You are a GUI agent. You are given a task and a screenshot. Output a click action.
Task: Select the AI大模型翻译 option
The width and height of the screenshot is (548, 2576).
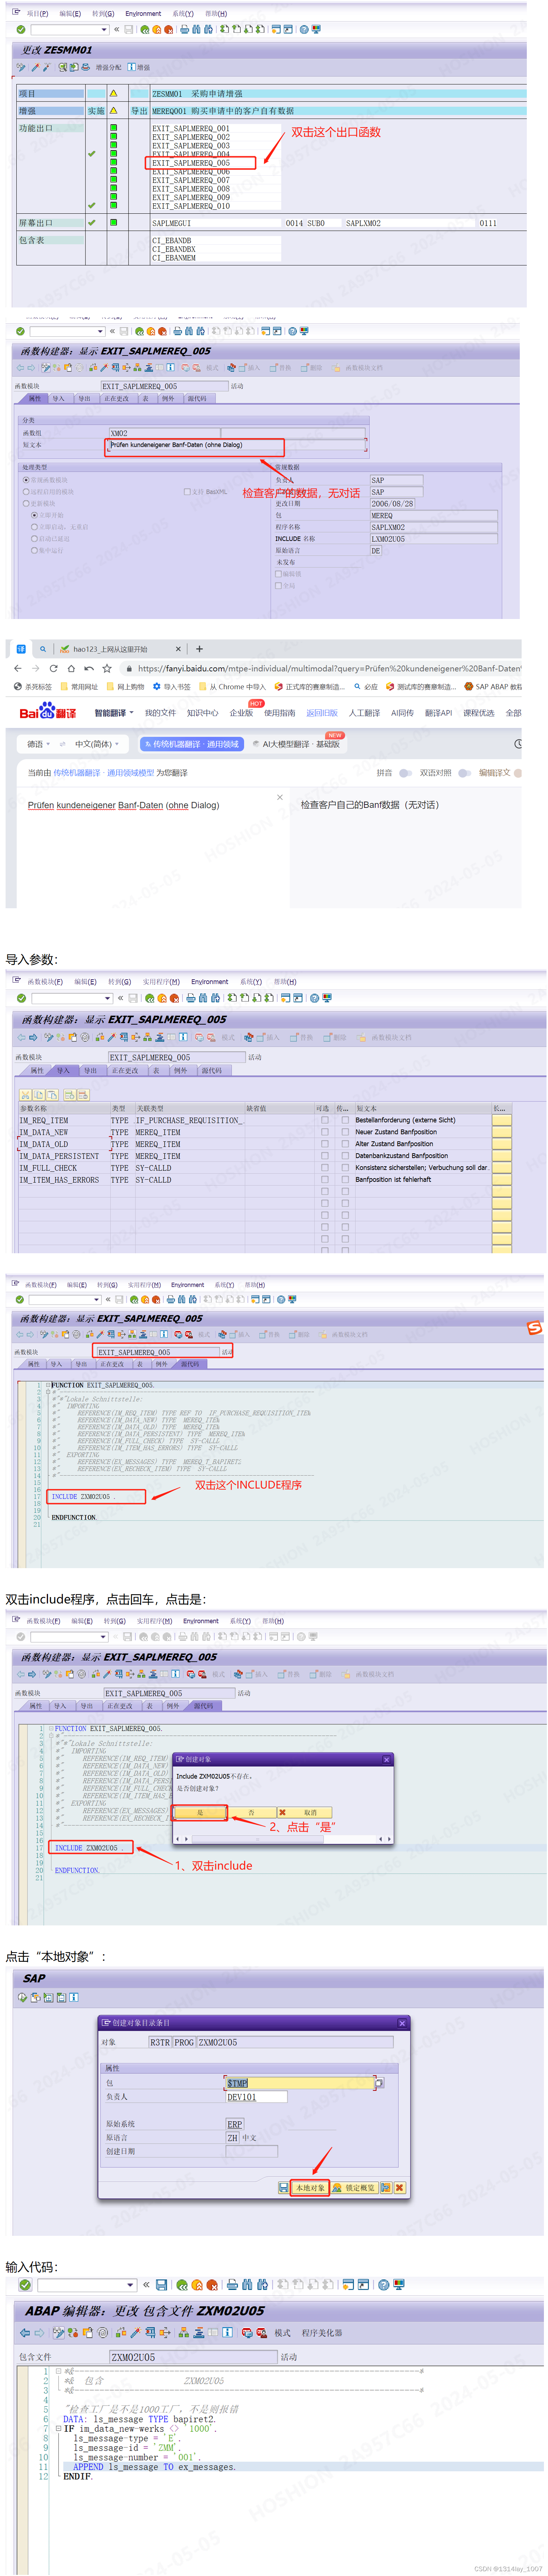click(x=297, y=744)
